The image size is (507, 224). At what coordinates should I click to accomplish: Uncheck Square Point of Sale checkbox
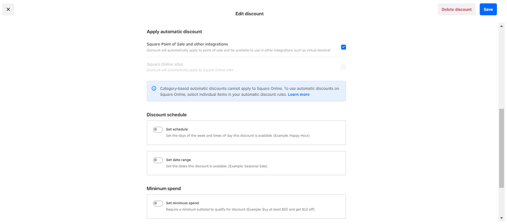point(343,47)
